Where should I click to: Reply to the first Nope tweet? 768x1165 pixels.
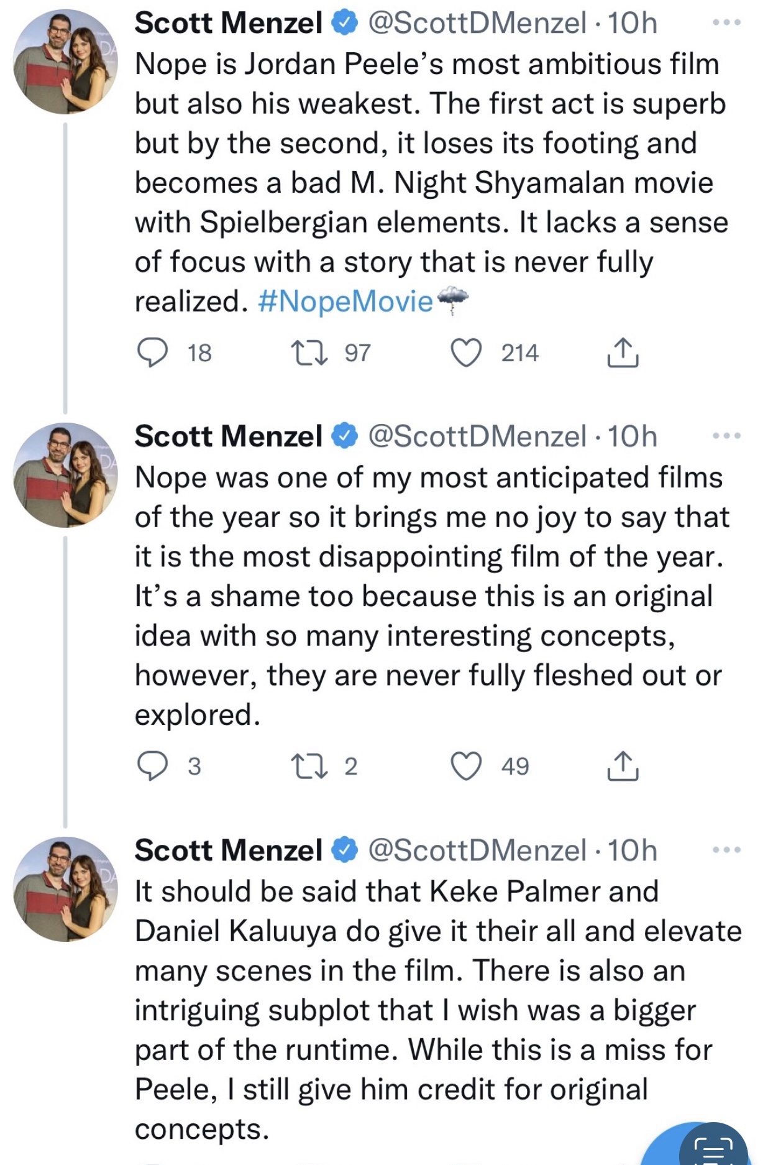(152, 352)
